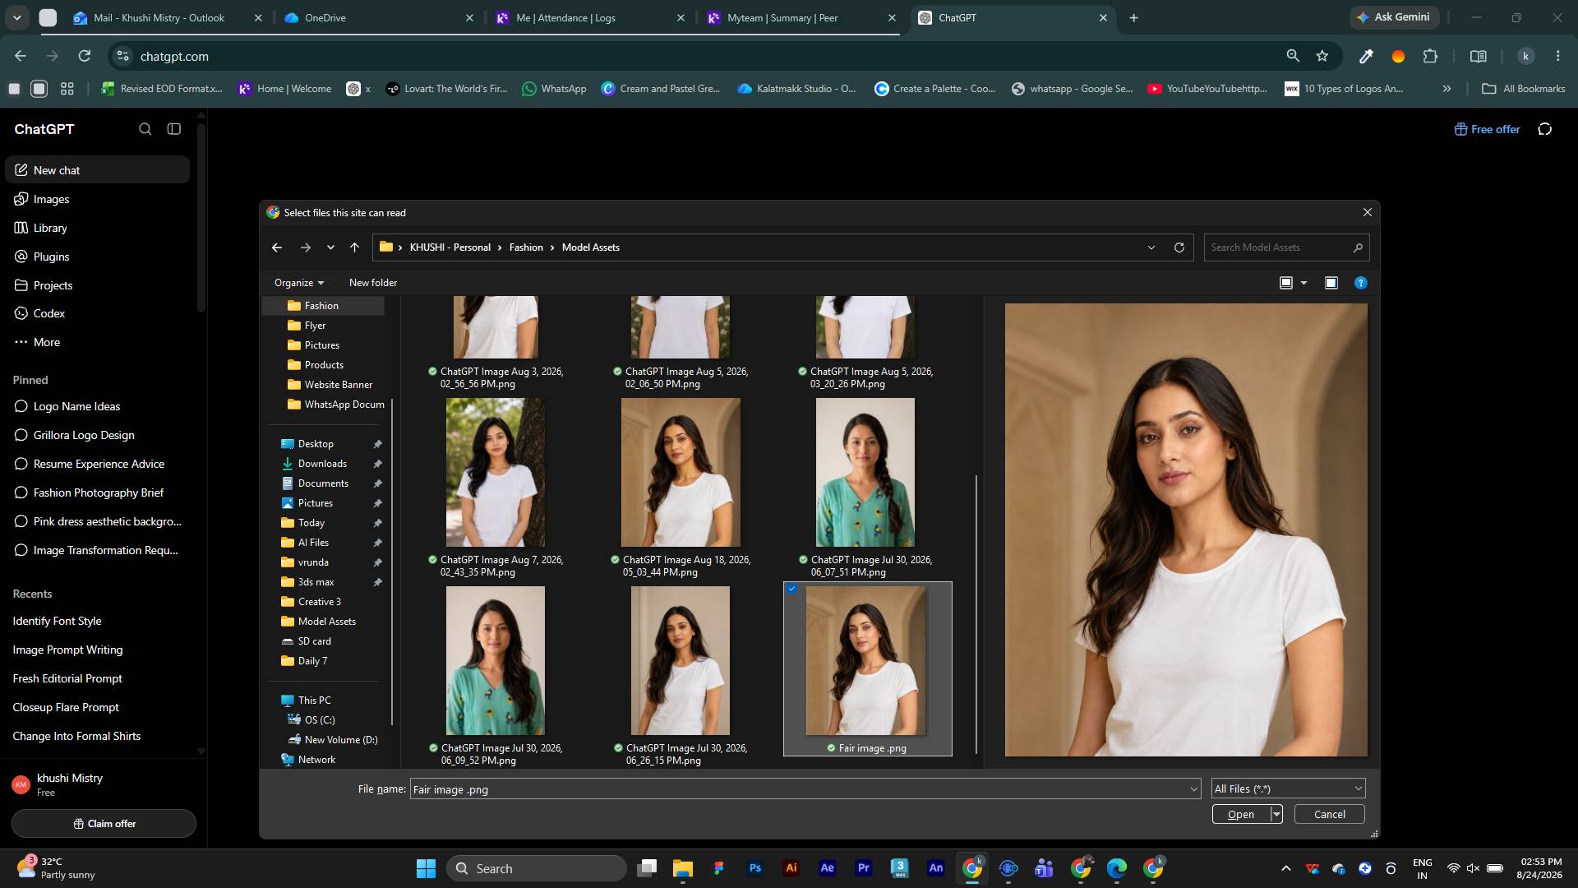Open file dialog help icon

pos(1361,283)
